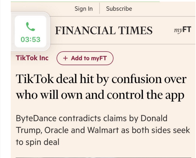Click the "Trump, Oracle and Walmart" standfirst line
The image size is (196, 158).
67,130
